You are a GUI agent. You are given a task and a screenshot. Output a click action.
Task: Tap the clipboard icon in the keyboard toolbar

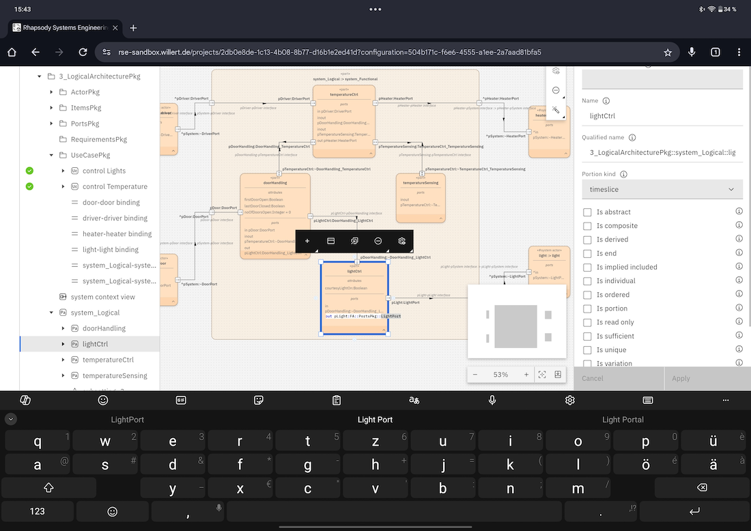(337, 401)
